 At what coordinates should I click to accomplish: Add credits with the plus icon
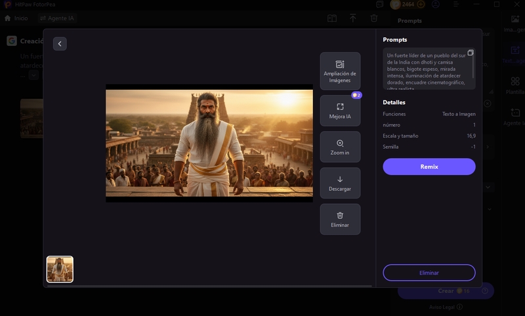click(x=421, y=5)
